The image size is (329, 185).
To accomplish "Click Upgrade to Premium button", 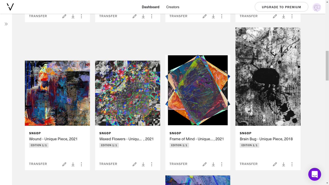I will point(281,7).
